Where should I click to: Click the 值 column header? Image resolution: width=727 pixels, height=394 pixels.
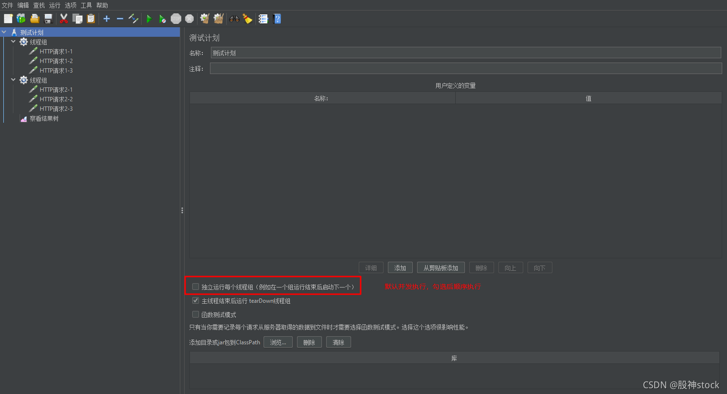click(x=589, y=98)
